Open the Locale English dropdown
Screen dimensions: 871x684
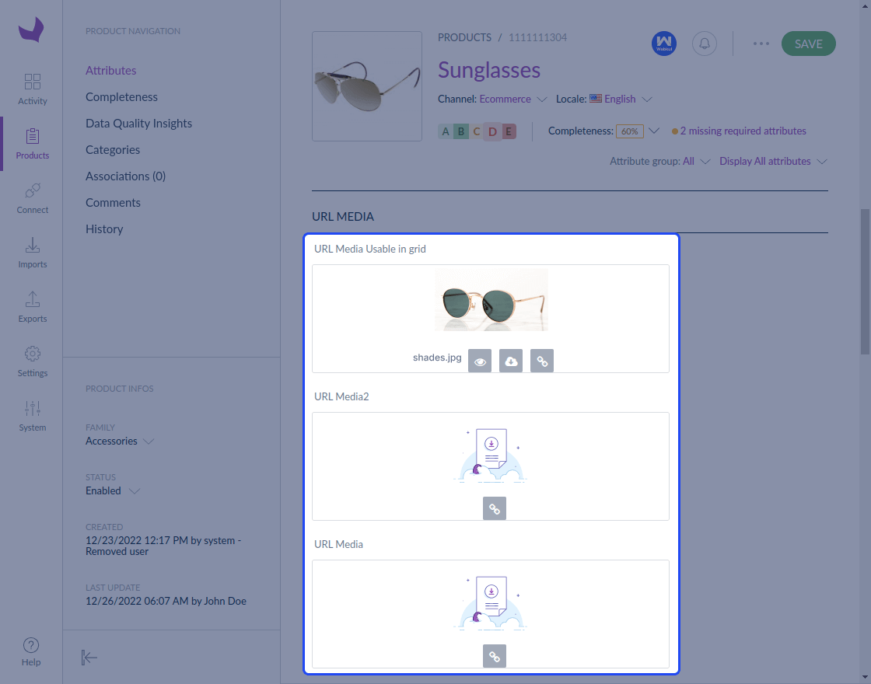pyautogui.click(x=621, y=99)
